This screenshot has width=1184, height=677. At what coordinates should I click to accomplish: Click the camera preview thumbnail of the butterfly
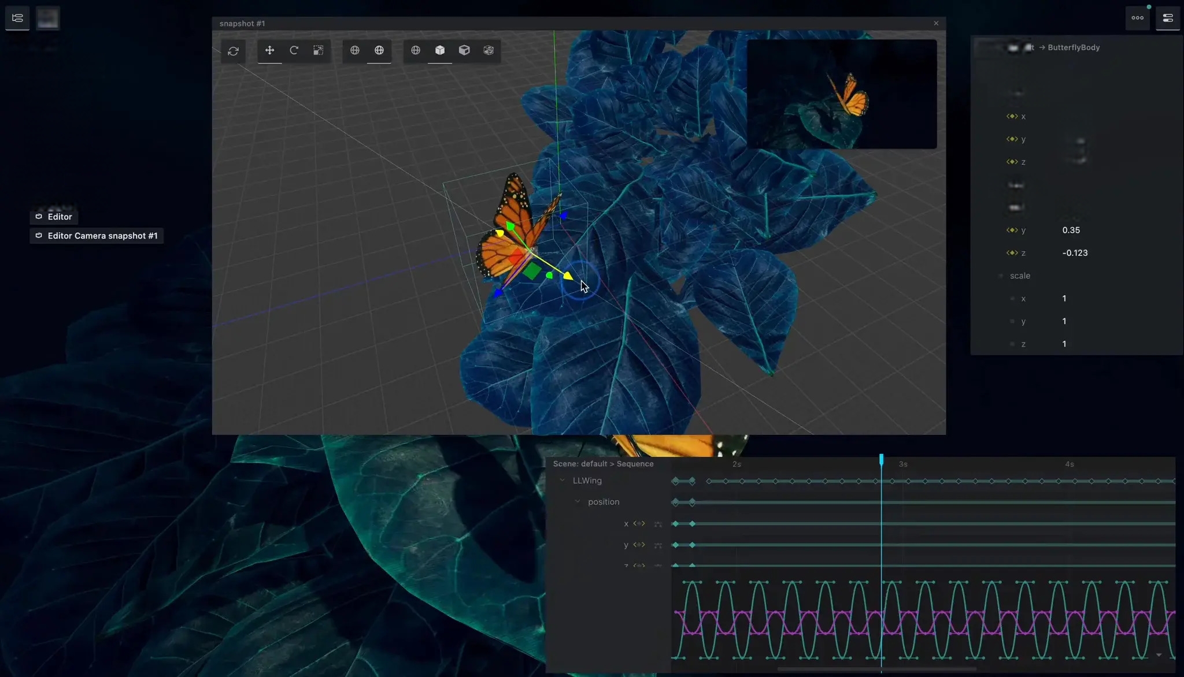tap(842, 94)
